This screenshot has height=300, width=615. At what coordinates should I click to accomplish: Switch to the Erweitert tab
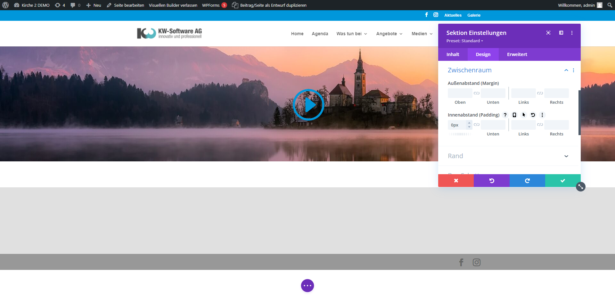tap(517, 54)
